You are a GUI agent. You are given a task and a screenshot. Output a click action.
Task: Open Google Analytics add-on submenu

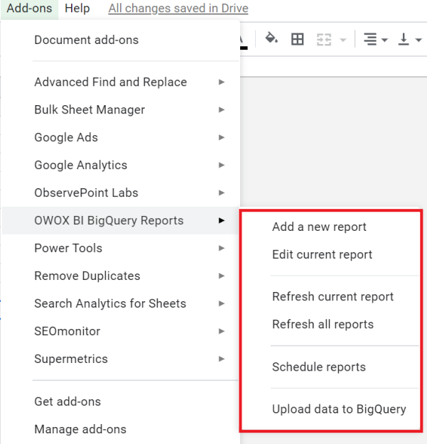121,165
